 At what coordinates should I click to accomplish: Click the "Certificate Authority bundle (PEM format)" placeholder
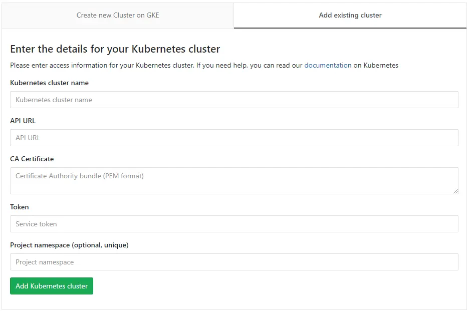[80, 176]
